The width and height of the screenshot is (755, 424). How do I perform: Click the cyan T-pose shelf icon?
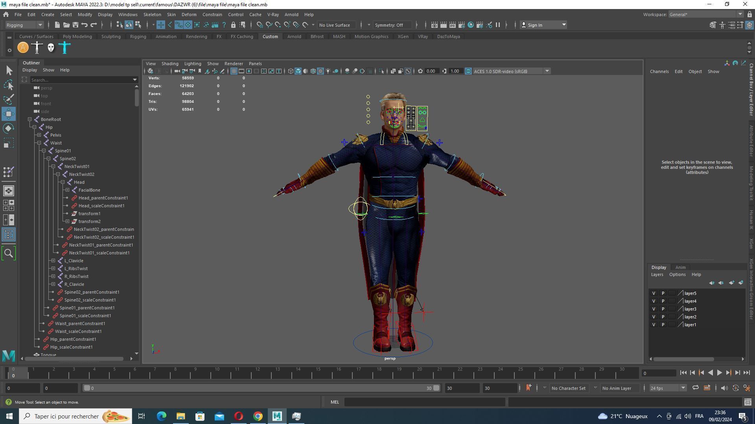coord(65,48)
